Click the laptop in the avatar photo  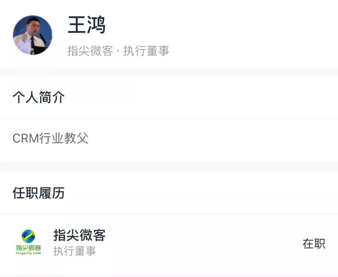[x=40, y=49]
